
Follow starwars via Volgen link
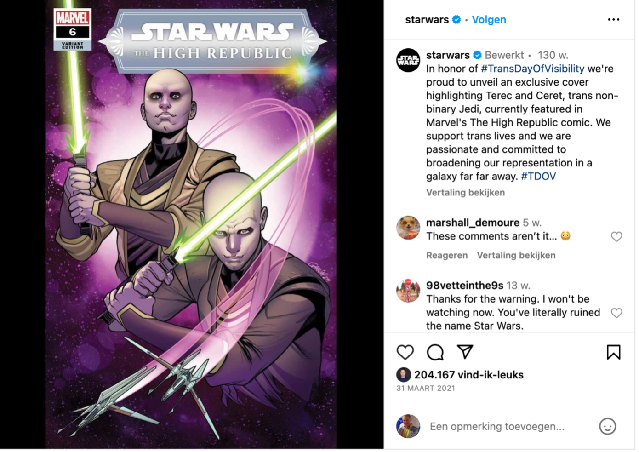pos(489,20)
